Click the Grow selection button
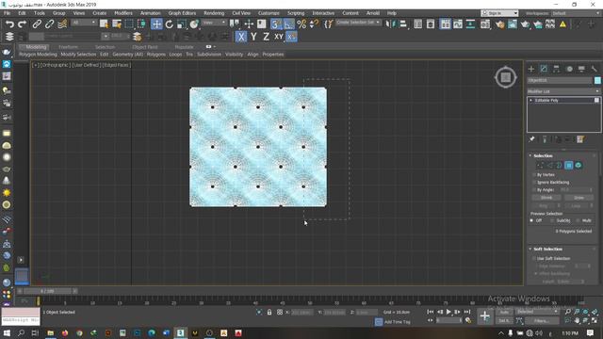The height and width of the screenshot is (339, 603). click(579, 198)
